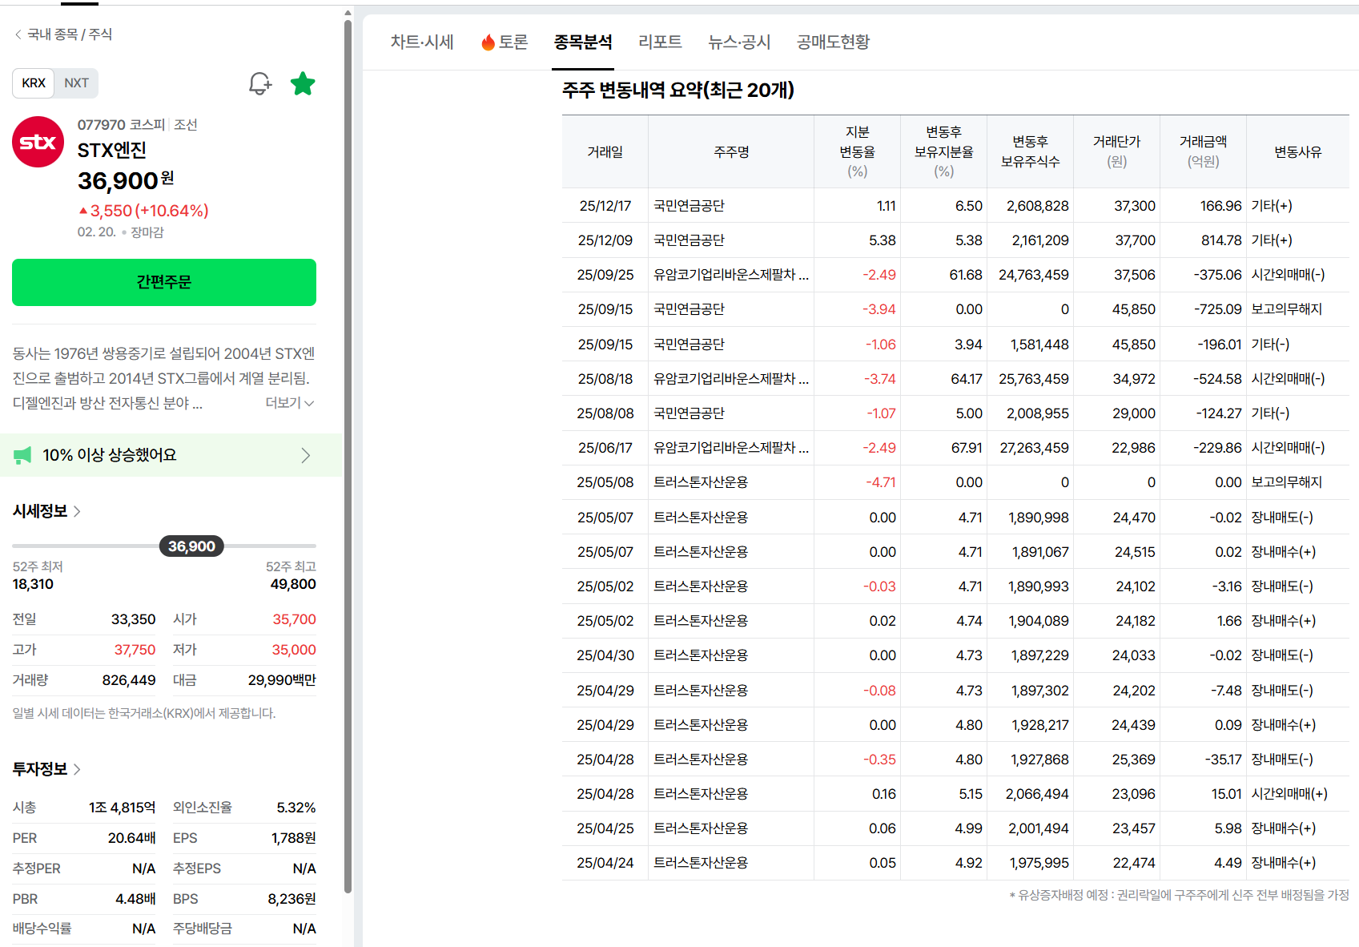Click the 거래일 column header
Image resolution: width=1359 pixels, height=947 pixels.
pos(605,152)
